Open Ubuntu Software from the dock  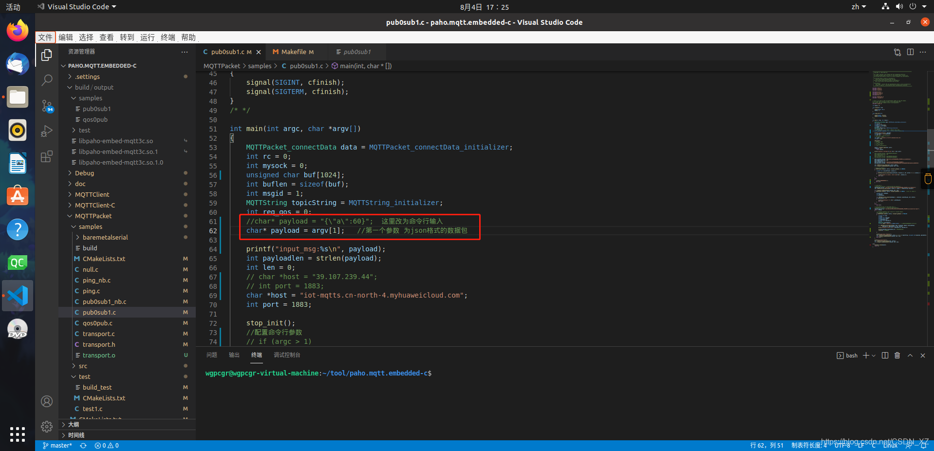click(18, 196)
